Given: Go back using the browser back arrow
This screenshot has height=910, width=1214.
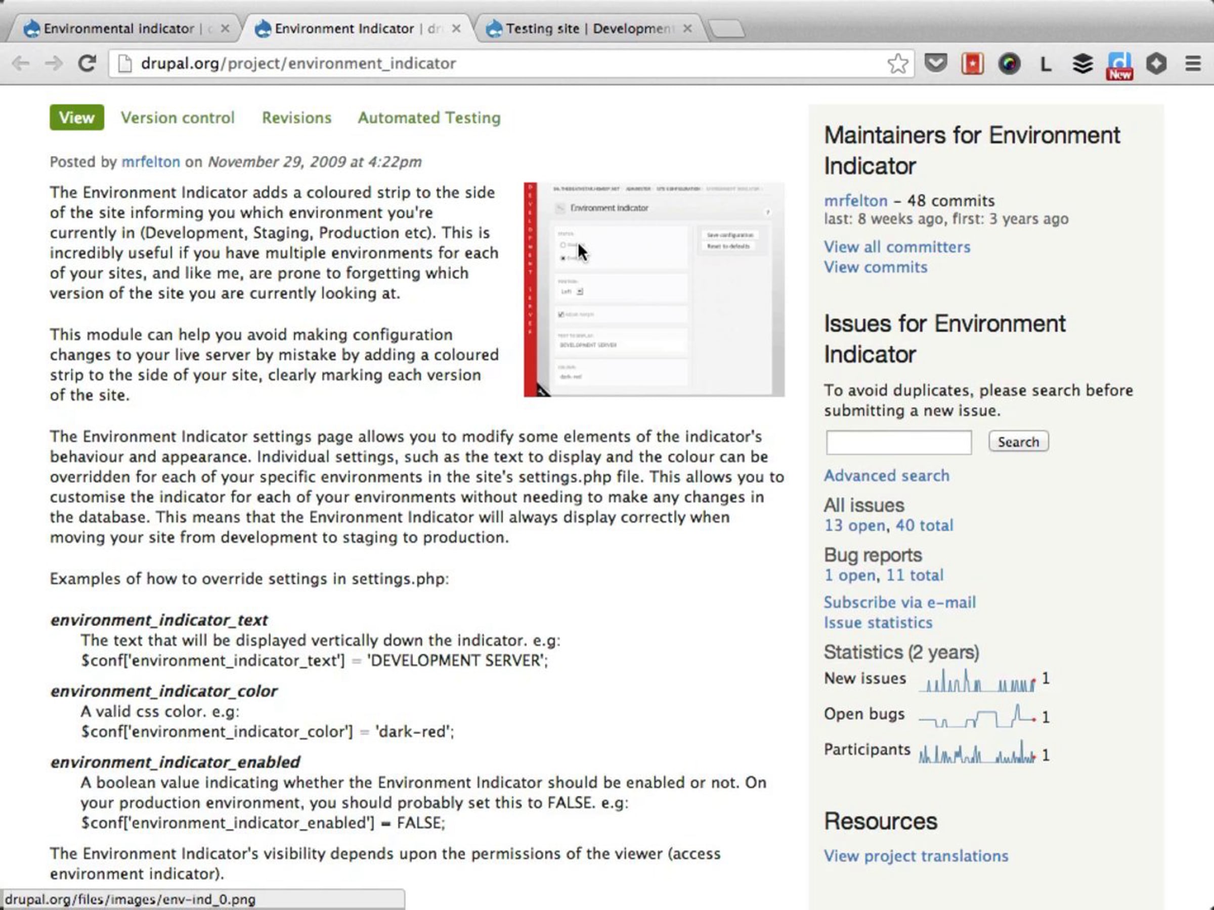Looking at the screenshot, I should click(20, 64).
